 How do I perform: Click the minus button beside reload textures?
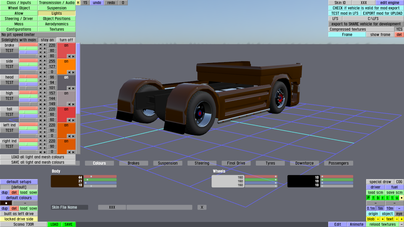pyautogui.click(x=402, y=224)
